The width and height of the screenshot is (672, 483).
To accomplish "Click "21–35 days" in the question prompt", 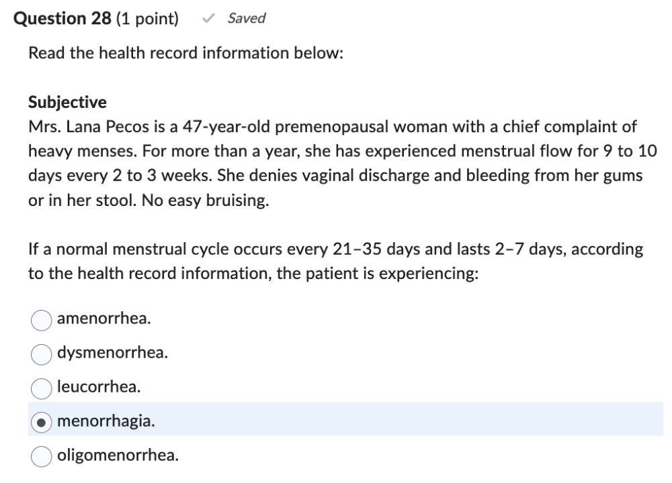I will tap(370, 250).
